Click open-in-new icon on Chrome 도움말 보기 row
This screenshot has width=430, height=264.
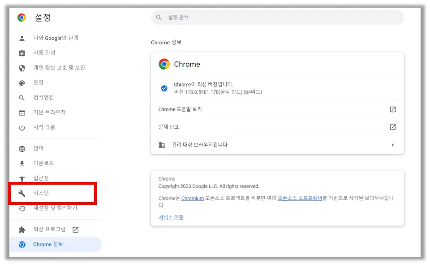click(393, 109)
